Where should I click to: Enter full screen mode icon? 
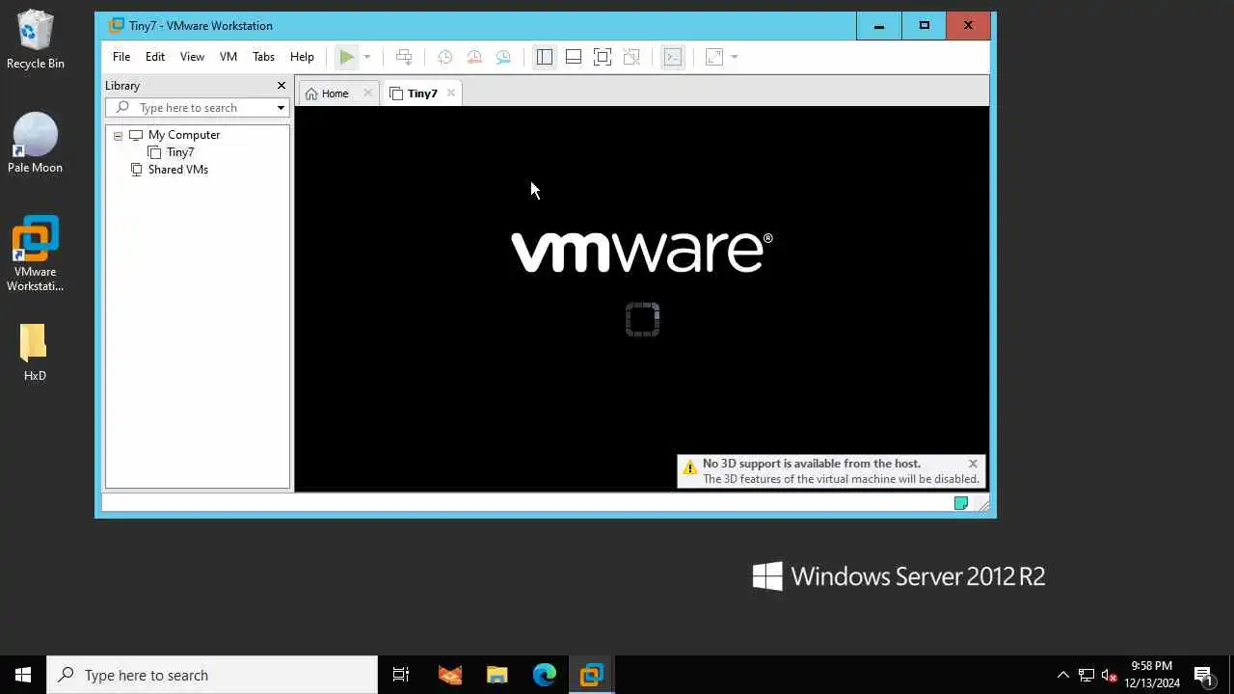603,57
